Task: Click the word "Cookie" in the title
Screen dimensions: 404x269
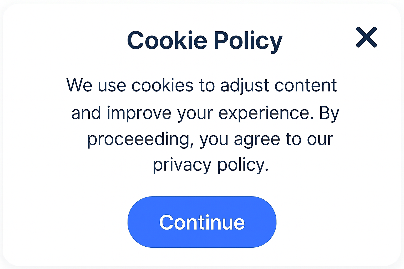Action: [167, 40]
